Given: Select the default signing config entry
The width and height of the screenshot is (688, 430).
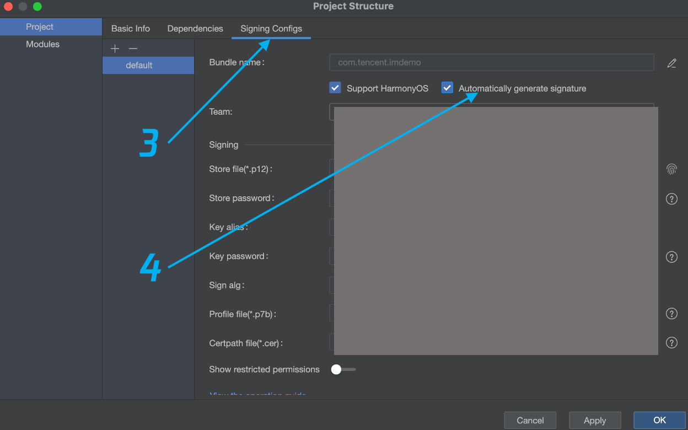Looking at the screenshot, I should 139,65.
